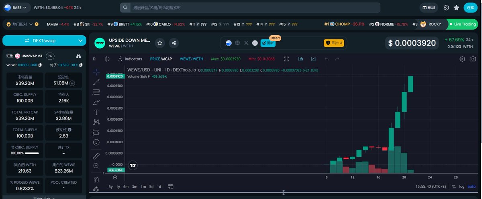482x199 pixels.
Task: Select the text annotation tool
Action: click(96, 112)
